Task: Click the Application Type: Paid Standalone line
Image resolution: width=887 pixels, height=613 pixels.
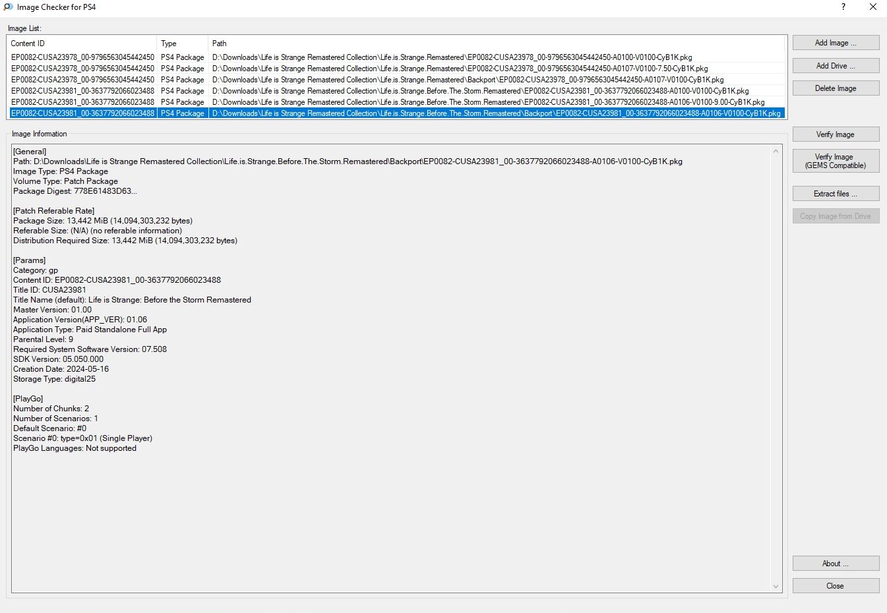Action: point(90,330)
